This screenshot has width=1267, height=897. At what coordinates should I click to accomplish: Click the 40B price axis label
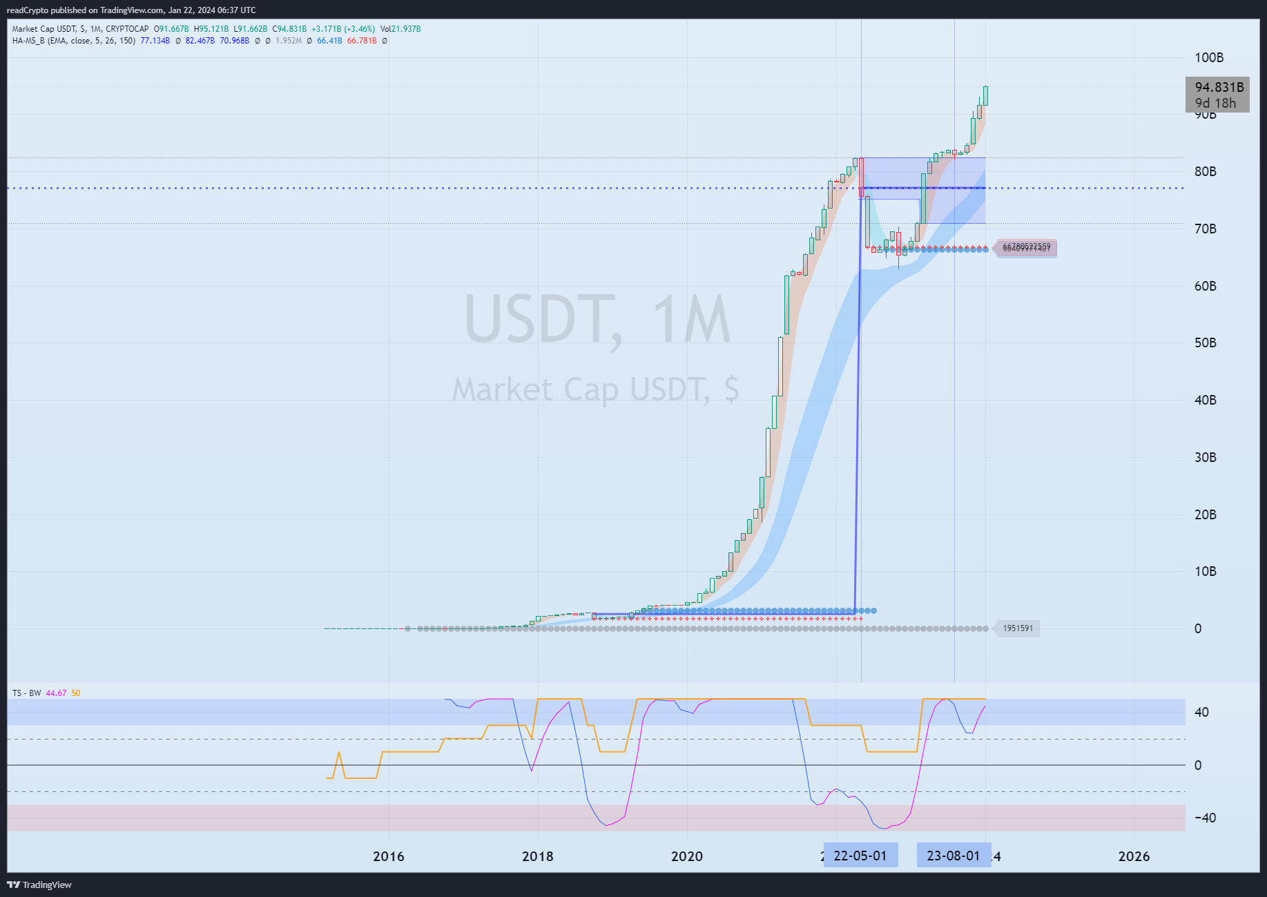(1206, 400)
